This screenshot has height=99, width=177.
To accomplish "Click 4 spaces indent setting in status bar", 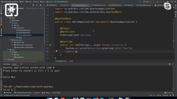I will [x=165, y=95].
